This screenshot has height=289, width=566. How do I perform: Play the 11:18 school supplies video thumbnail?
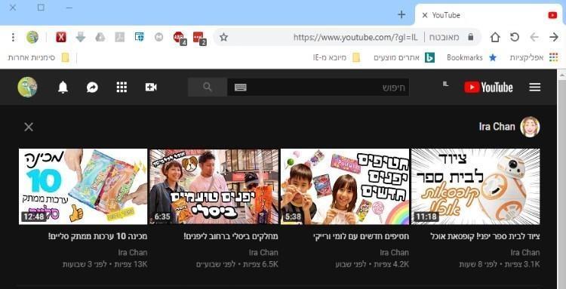coord(475,186)
